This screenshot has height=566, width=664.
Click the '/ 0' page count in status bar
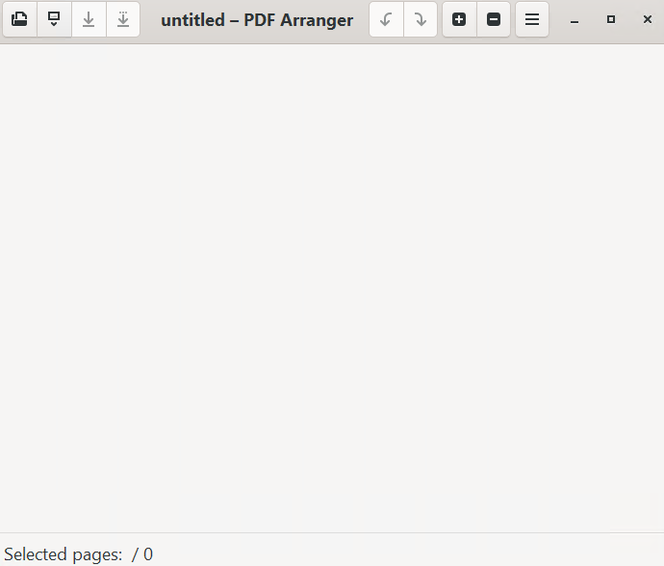point(142,554)
